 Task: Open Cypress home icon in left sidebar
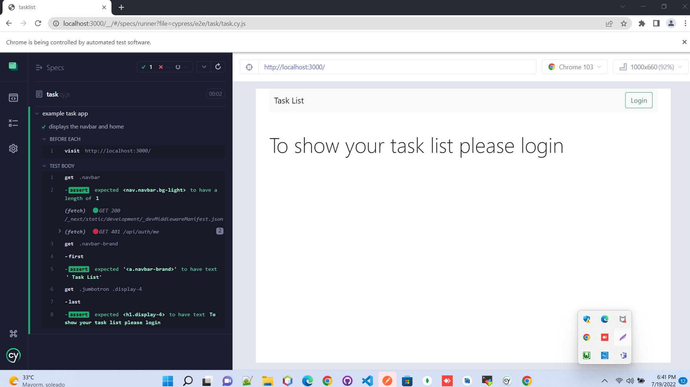(x=13, y=66)
